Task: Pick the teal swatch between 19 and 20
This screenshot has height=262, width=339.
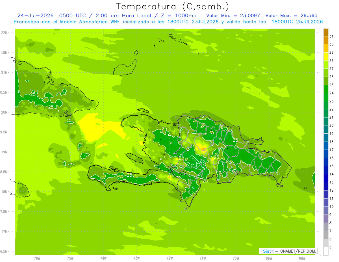Action: tap(326, 129)
